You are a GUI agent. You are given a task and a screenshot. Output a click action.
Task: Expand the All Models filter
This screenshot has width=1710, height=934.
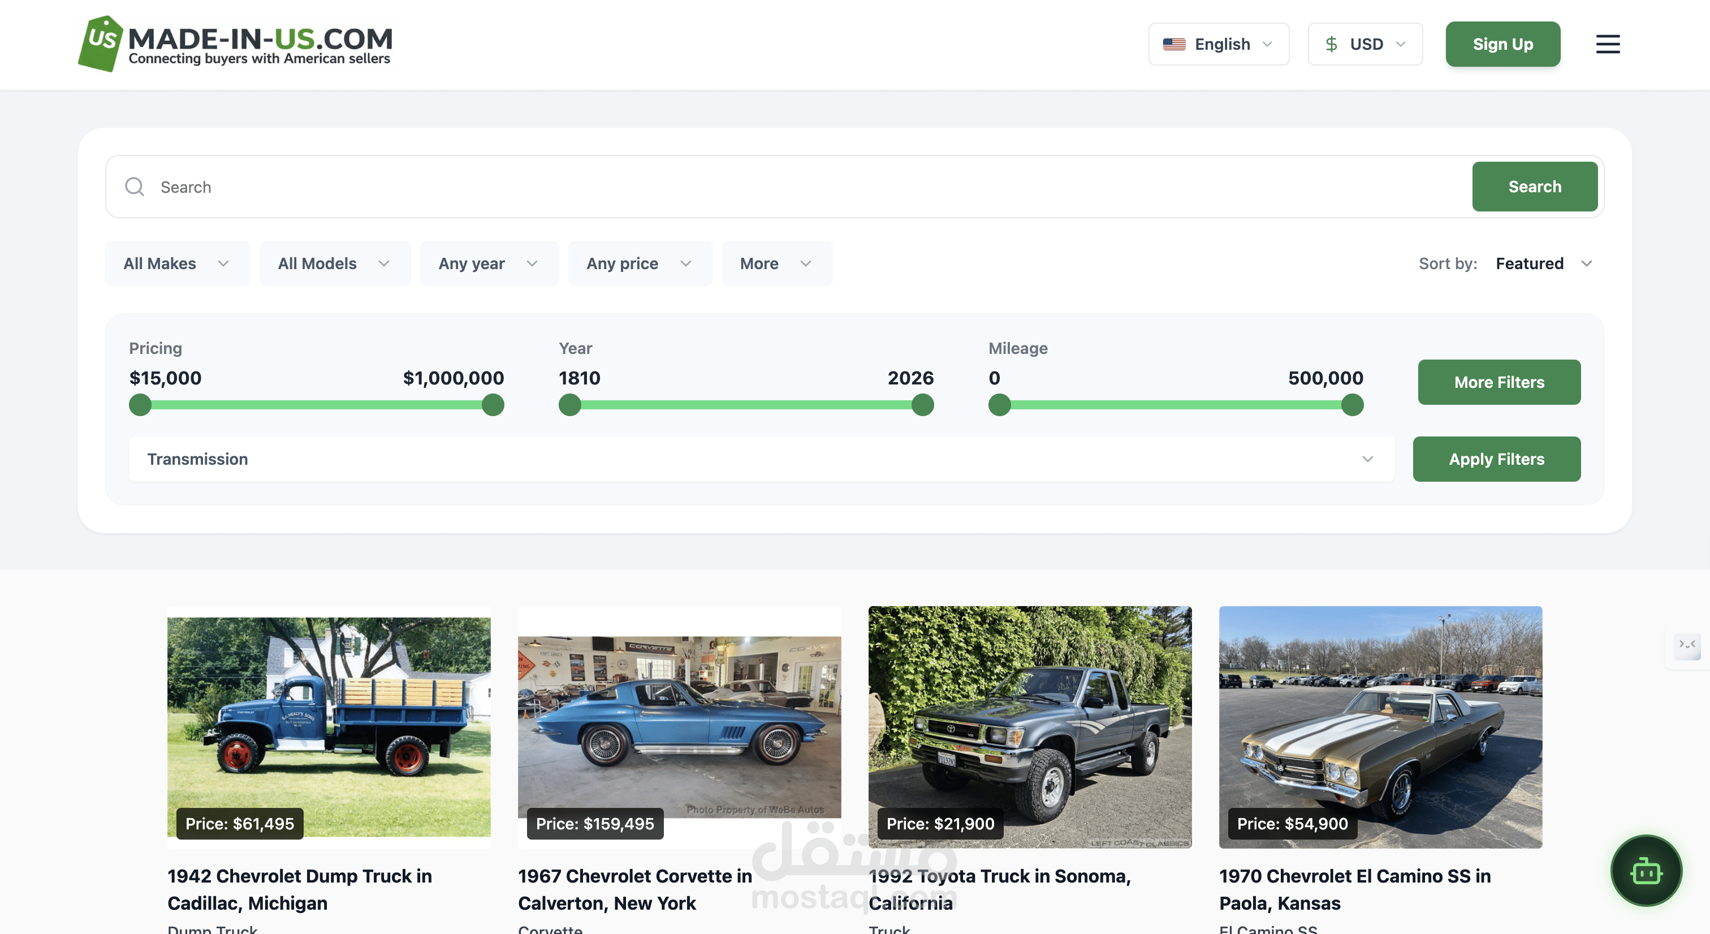335,263
